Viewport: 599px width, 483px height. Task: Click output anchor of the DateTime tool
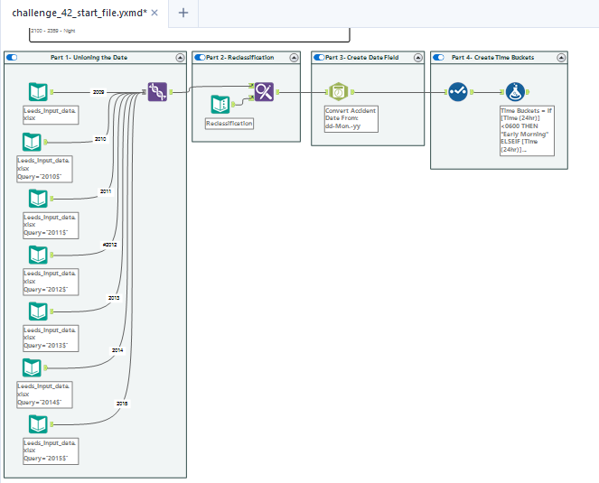(x=352, y=92)
